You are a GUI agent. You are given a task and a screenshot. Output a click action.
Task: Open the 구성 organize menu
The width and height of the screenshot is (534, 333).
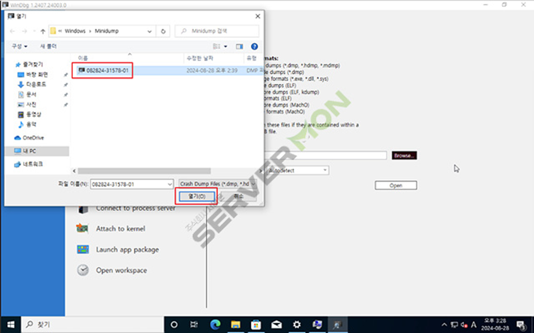(x=19, y=46)
